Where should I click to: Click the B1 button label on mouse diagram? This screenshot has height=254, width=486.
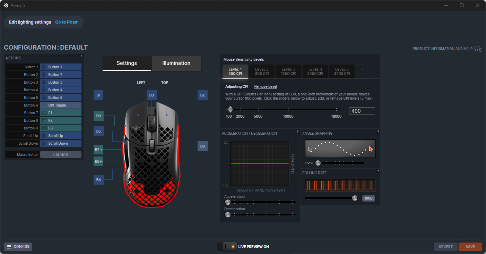coord(98,95)
